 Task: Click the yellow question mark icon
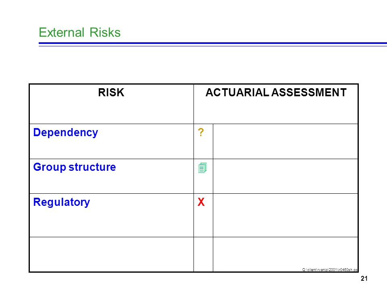pyautogui.click(x=201, y=133)
